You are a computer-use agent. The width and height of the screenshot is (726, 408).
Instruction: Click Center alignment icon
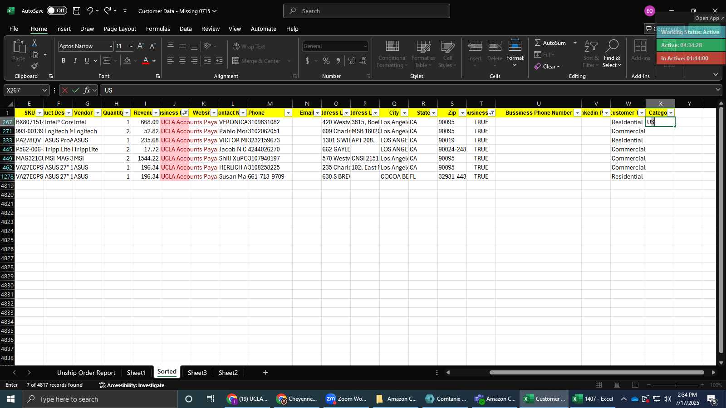click(182, 61)
